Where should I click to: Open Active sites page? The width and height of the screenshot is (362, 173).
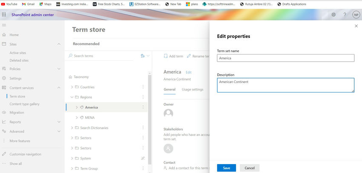18,53
